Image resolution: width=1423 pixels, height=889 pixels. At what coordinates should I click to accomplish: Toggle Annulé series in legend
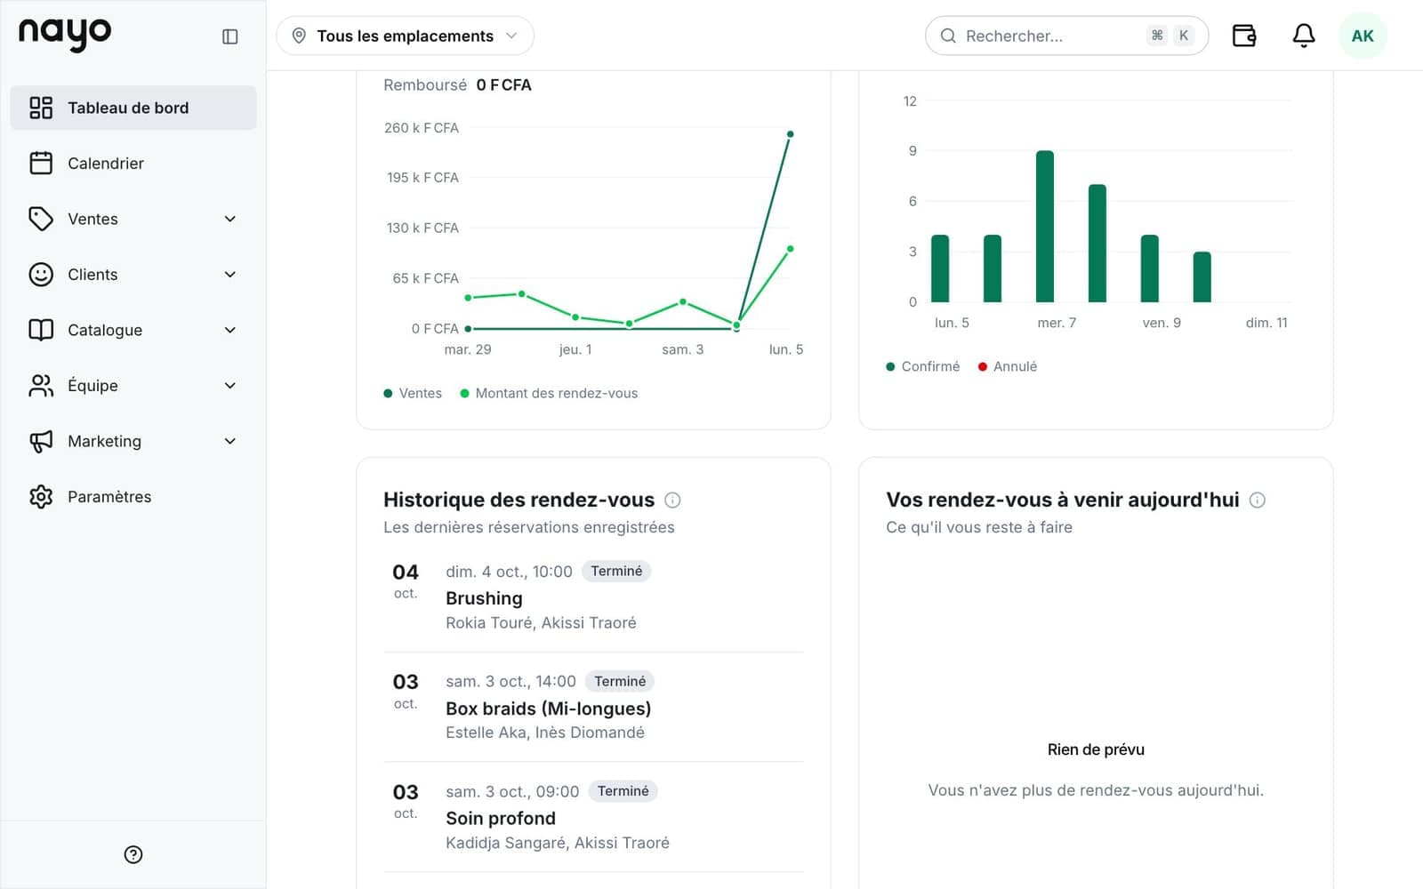[x=1008, y=366]
